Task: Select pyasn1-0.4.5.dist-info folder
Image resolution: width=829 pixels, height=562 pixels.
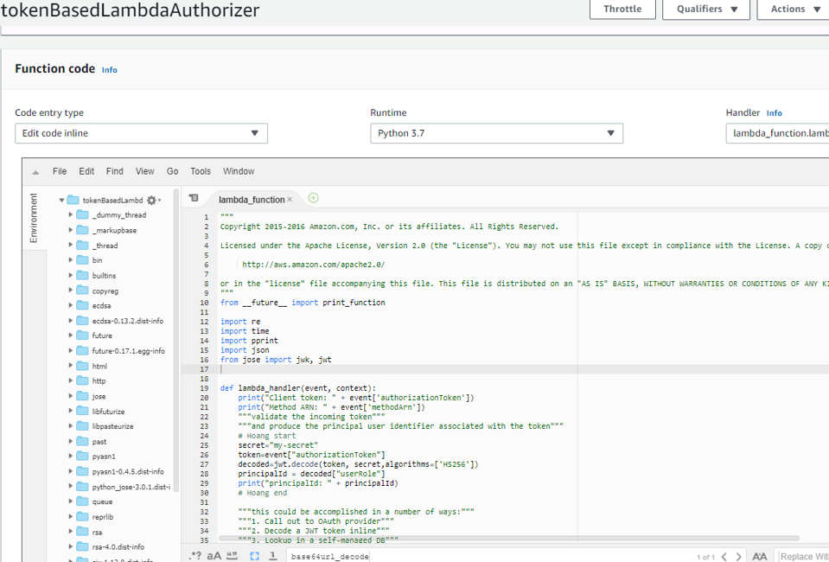Action: click(x=127, y=471)
